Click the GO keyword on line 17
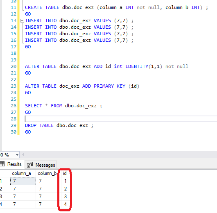Viewport: 217px width, 213px height. tap(28, 47)
